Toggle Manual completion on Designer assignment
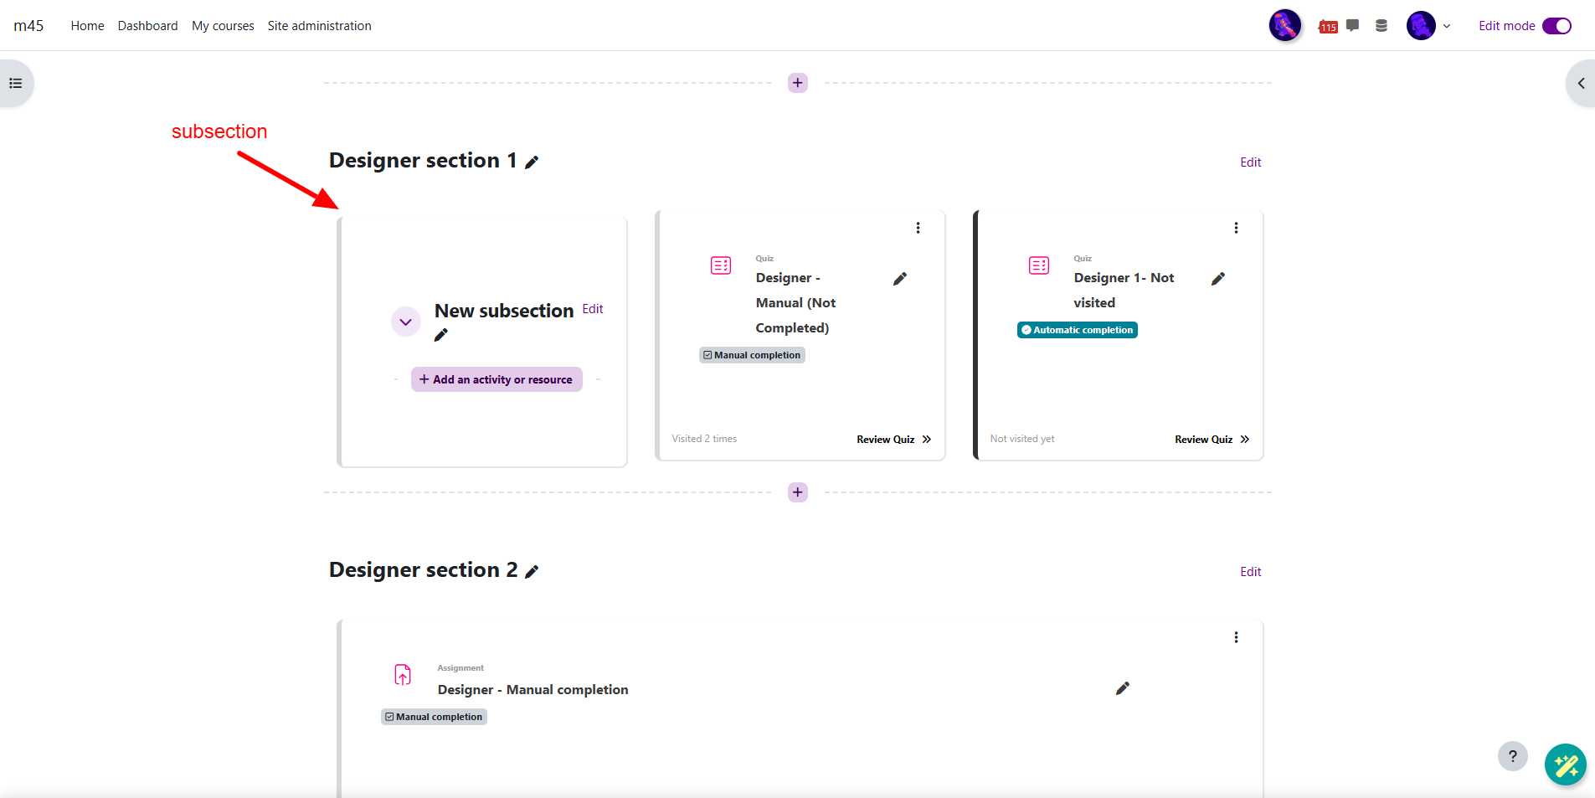Image resolution: width=1595 pixels, height=798 pixels. tap(434, 717)
